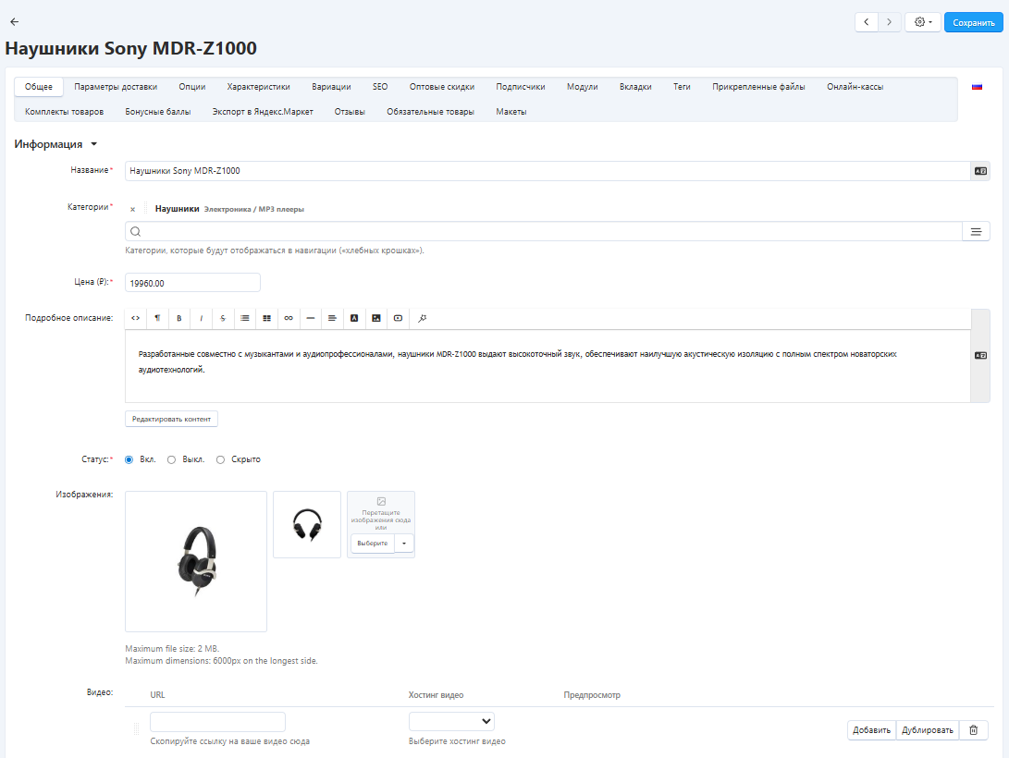Insert an image in description editor
Viewport: 1009px width, 758px height.
[376, 318]
